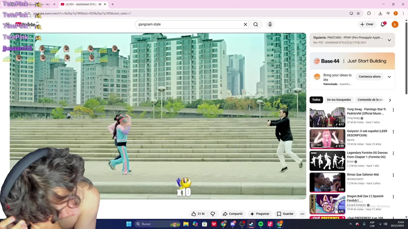Mute the tab via speaker icon on Gangnam tab
The width and height of the screenshot is (408, 229).
click(x=100, y=4)
